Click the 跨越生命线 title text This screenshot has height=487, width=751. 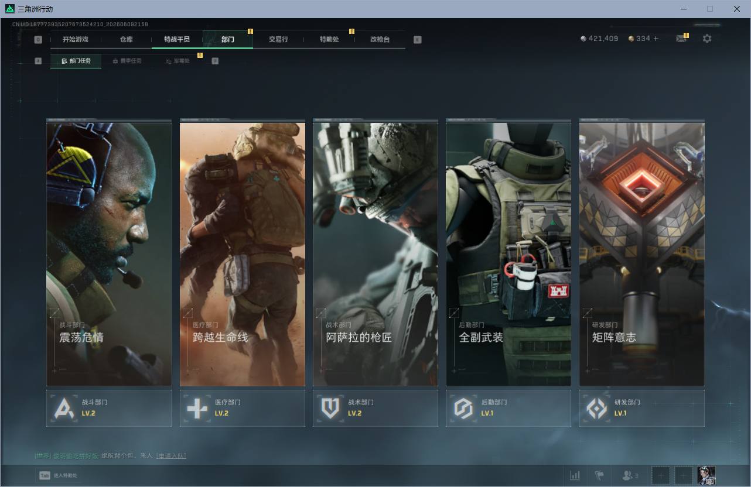(220, 337)
